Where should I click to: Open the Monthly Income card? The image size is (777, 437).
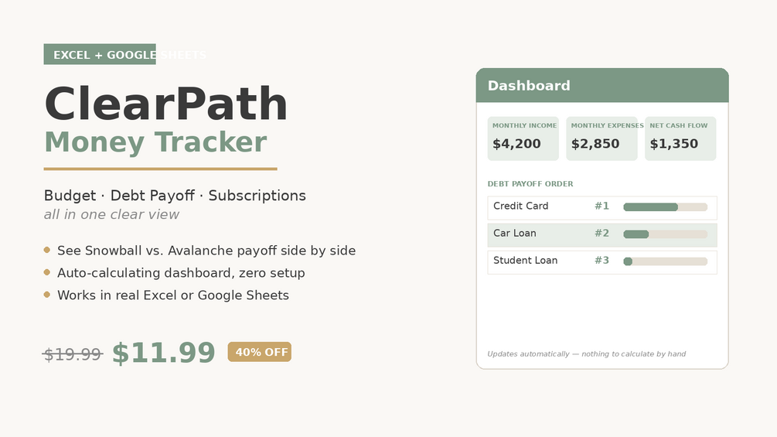[x=523, y=138]
